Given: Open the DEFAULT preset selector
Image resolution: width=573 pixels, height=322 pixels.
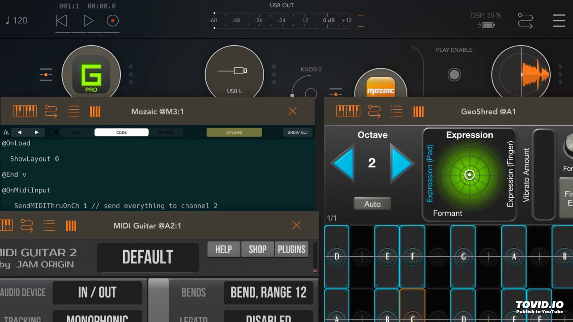Looking at the screenshot, I should click(x=148, y=257).
